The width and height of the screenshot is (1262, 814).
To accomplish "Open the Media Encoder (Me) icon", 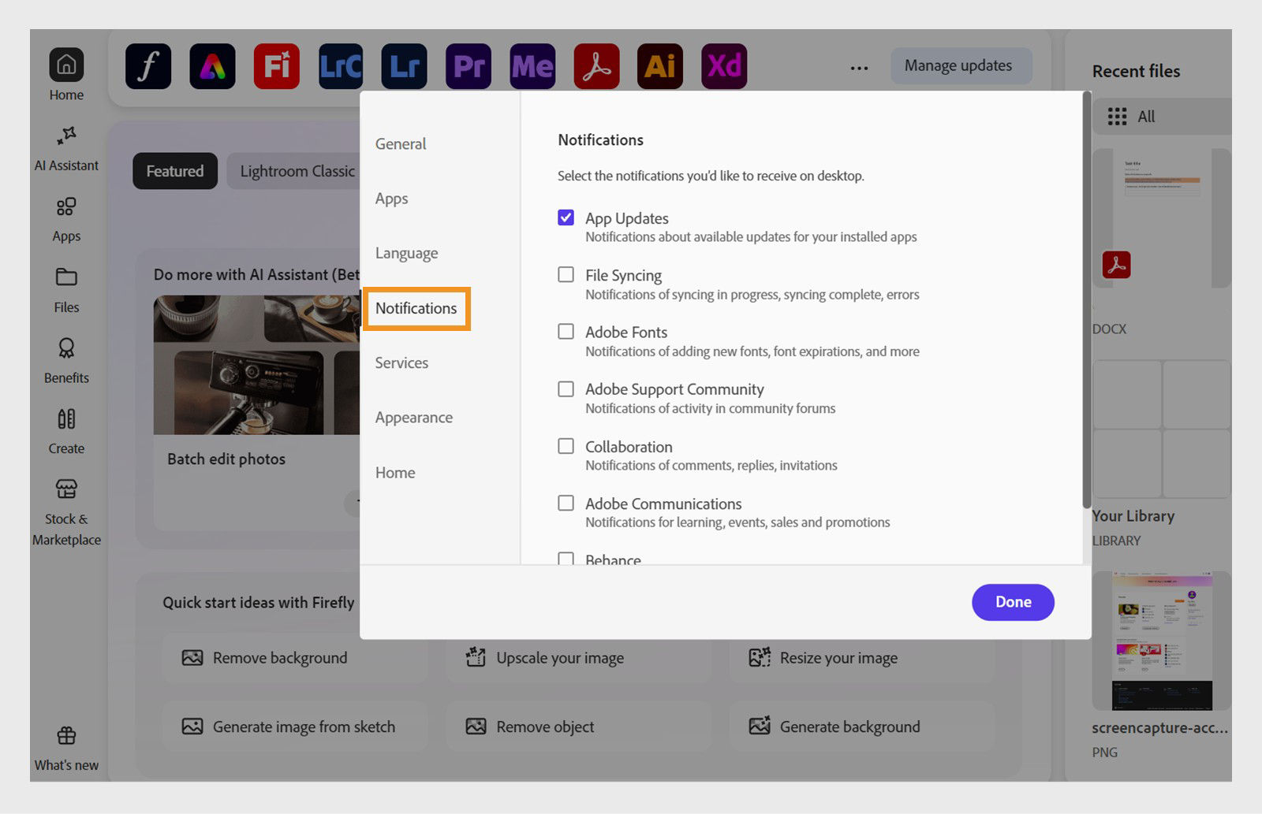I will coord(532,66).
